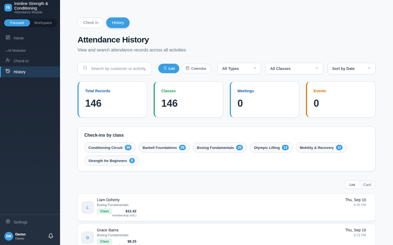The width and height of the screenshot is (393, 245).
Task: Click the Classes summary card
Action: pos(188,100)
